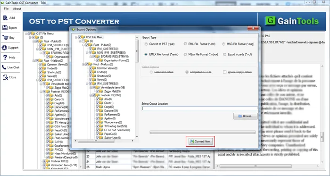Uncheck Arla(0) checkbox in Export Options dialog
The height and width of the screenshot is (176, 330).
(x=98, y=99)
